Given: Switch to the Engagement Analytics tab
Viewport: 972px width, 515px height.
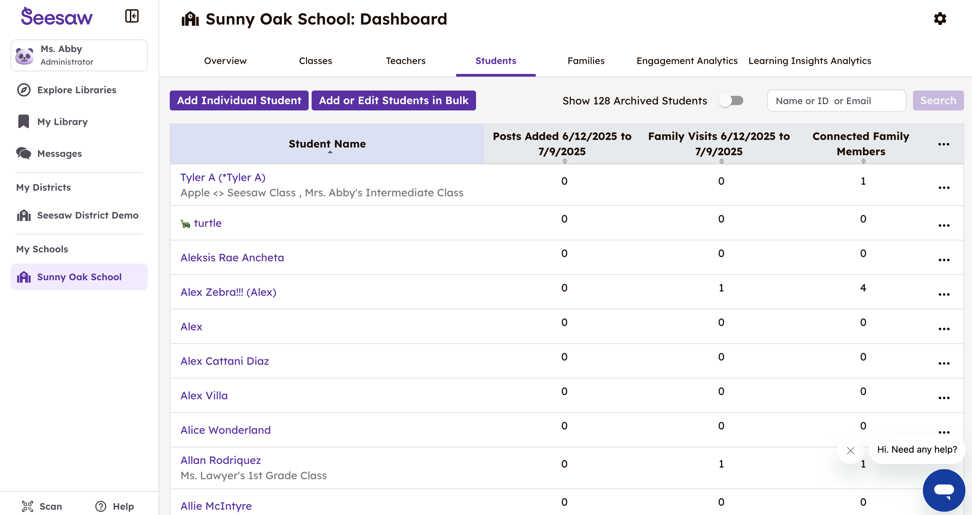Looking at the screenshot, I should click(x=687, y=61).
